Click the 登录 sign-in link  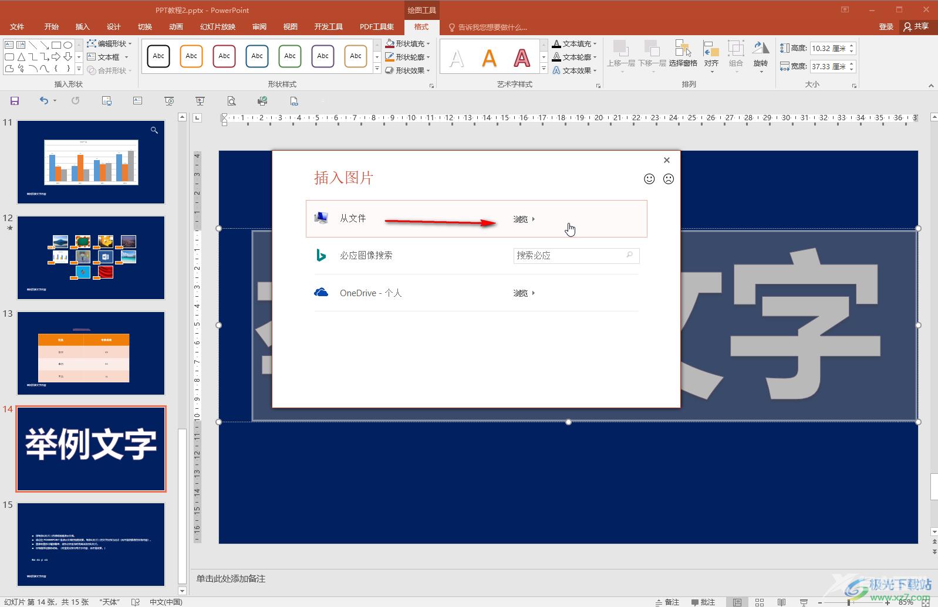coord(886,27)
